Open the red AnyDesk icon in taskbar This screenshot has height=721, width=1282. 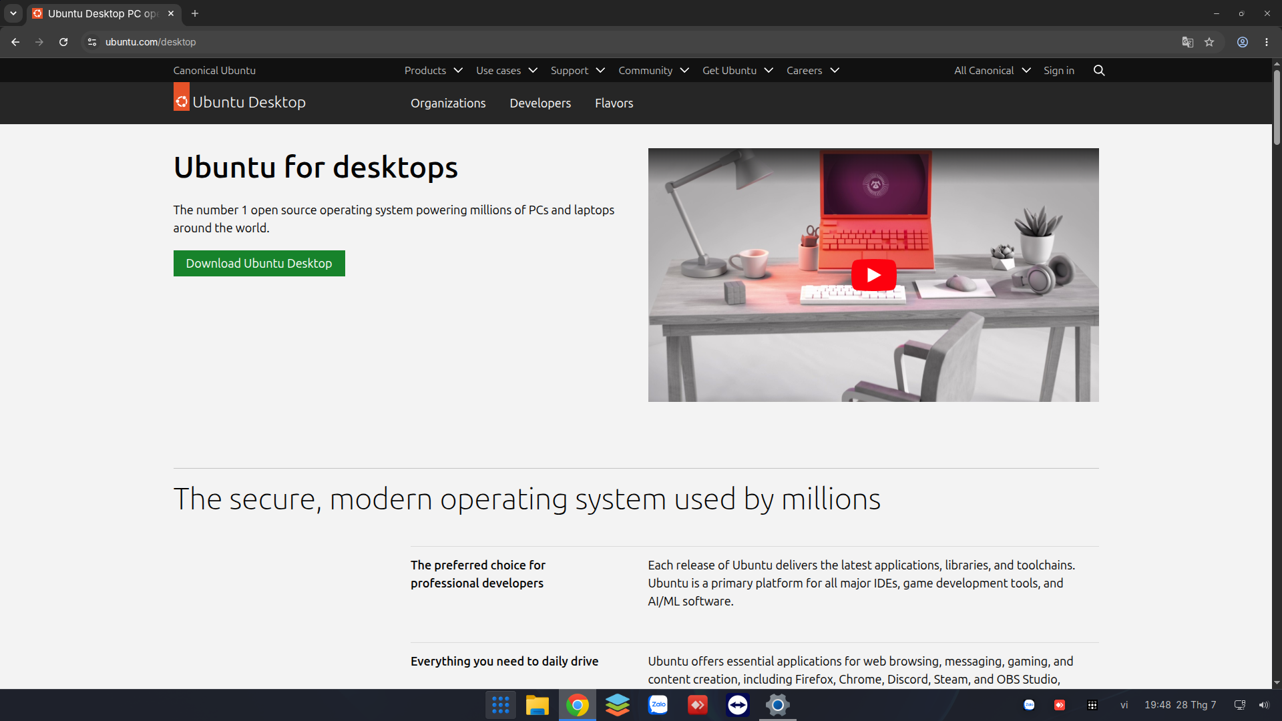(x=698, y=705)
